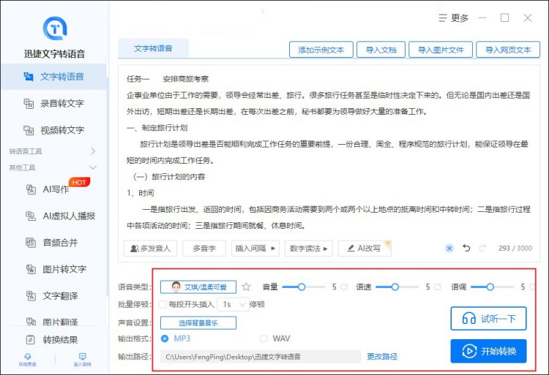The image size is (549, 375).
Task: Click the 多音字 button
Action: point(204,248)
